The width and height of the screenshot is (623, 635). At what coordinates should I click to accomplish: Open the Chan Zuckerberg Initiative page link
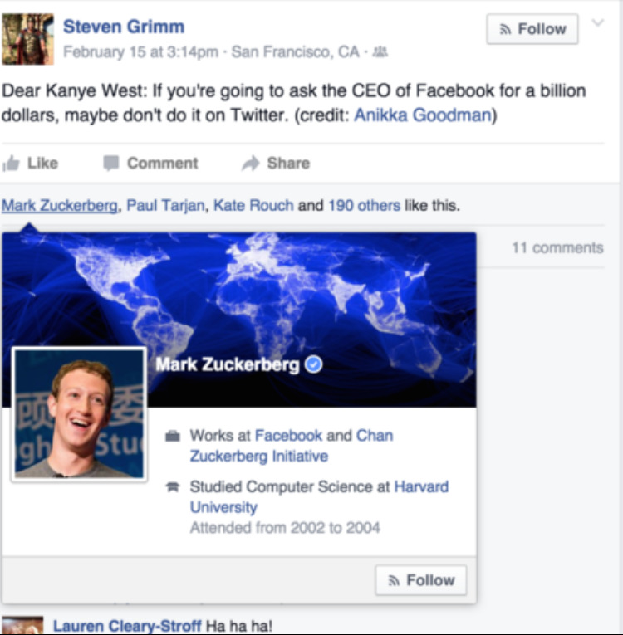point(291,446)
